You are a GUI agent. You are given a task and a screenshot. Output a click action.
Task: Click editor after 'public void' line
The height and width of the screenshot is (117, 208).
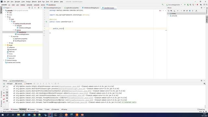pos(64,29)
